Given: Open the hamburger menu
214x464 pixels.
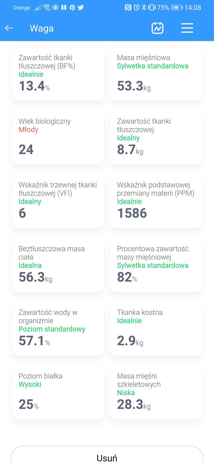Looking at the screenshot, I should pos(187,28).
